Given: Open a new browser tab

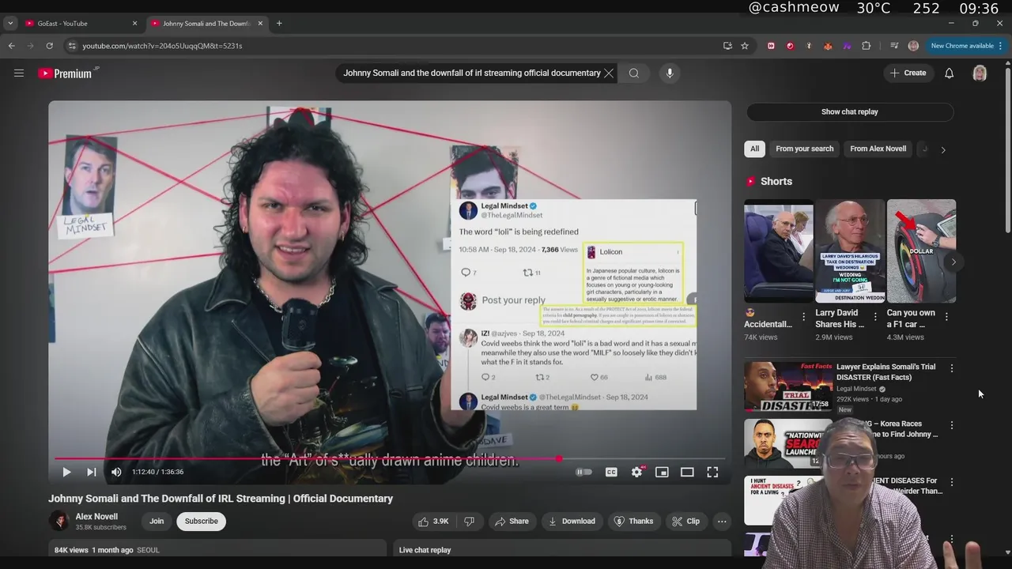Looking at the screenshot, I should tap(279, 24).
